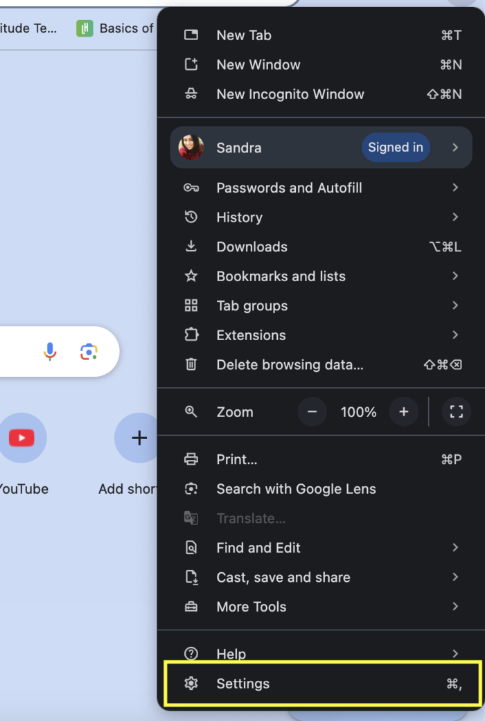The width and height of the screenshot is (485, 721).
Task: Expand the Extensions submenu chevron
Action: pyautogui.click(x=455, y=335)
